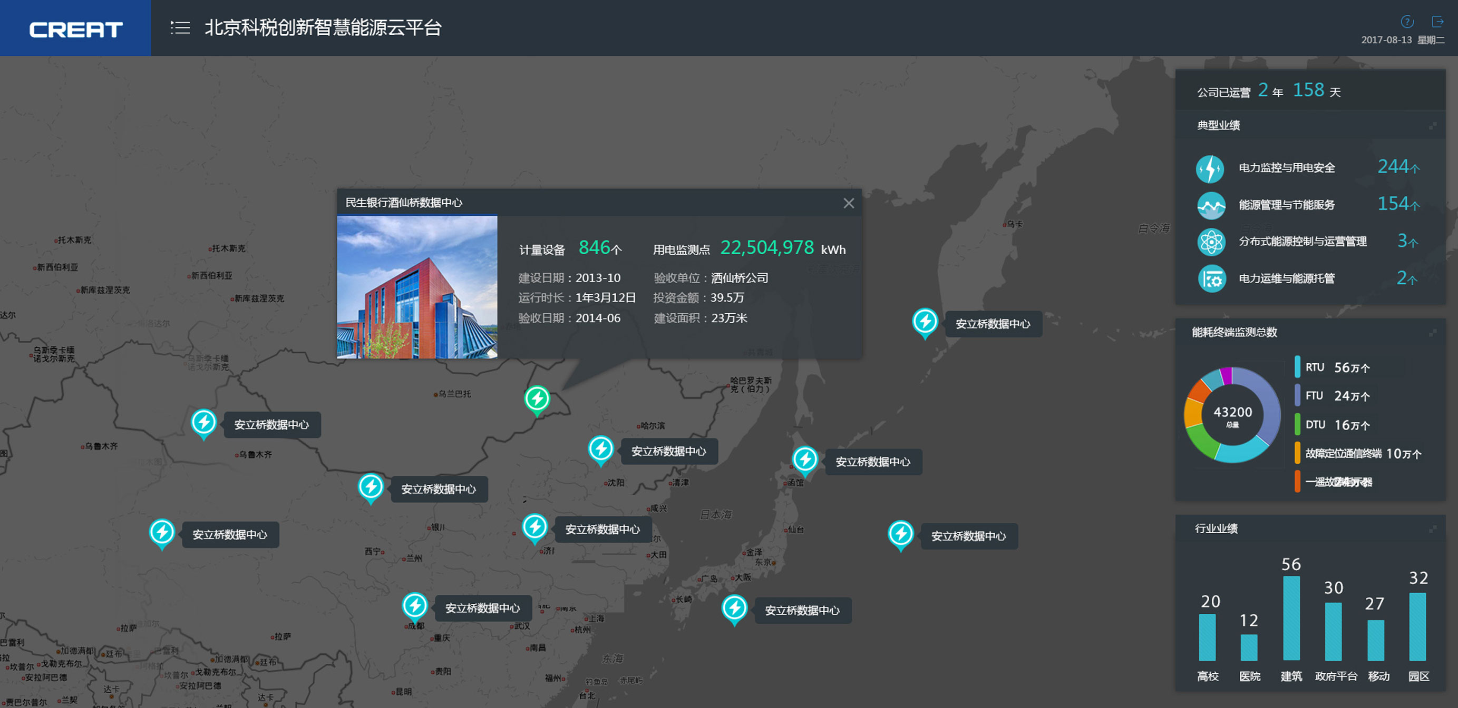Click the 安立桥数据中心 label near 成都
Screen dimensions: 1458x708
point(482,608)
